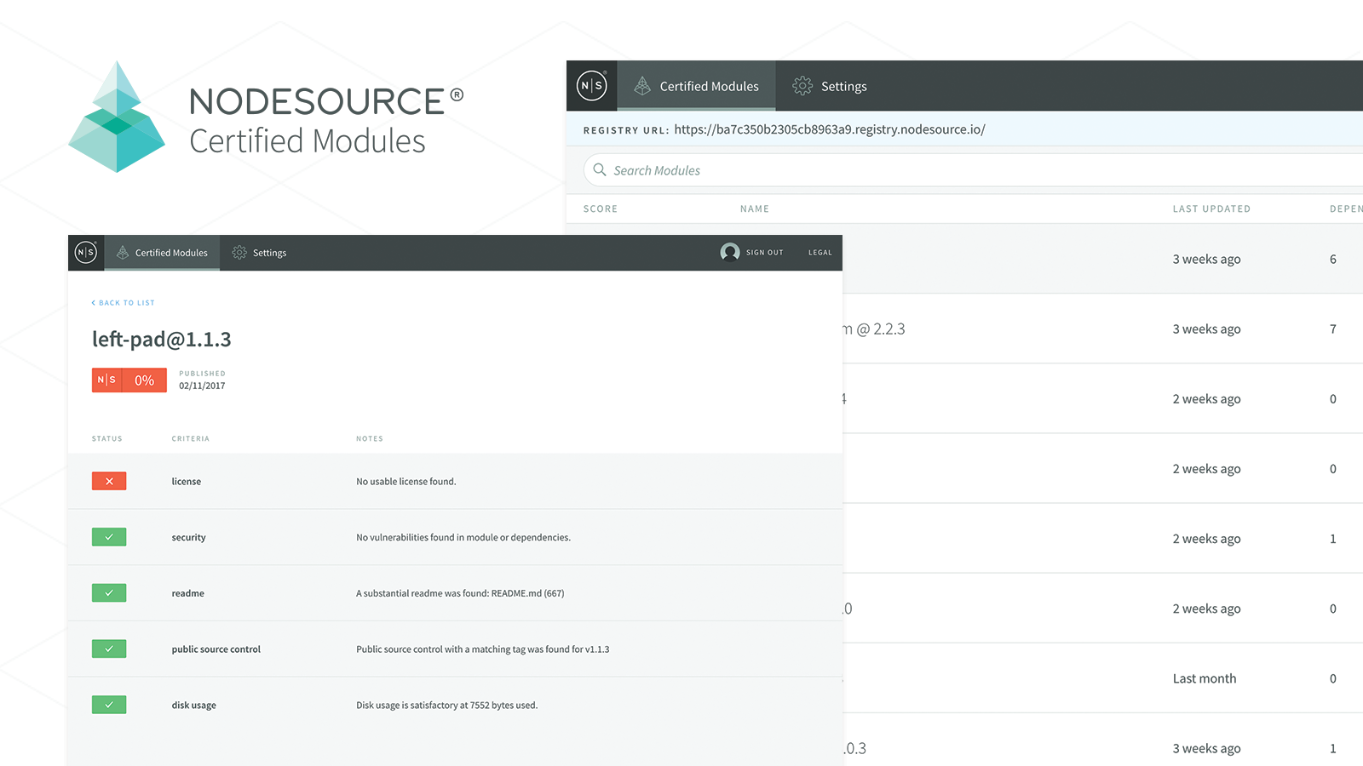The height and width of the screenshot is (766, 1363).
Task: Click the green check status for disk usage
Action: point(109,705)
